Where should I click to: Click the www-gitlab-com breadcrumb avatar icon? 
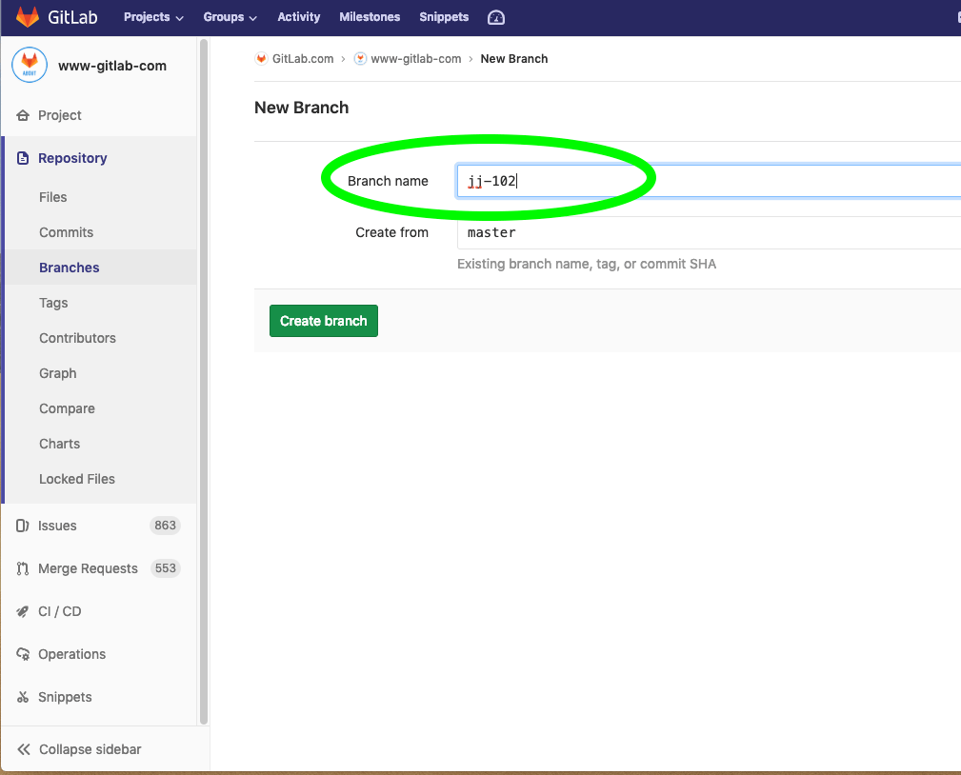coord(360,59)
